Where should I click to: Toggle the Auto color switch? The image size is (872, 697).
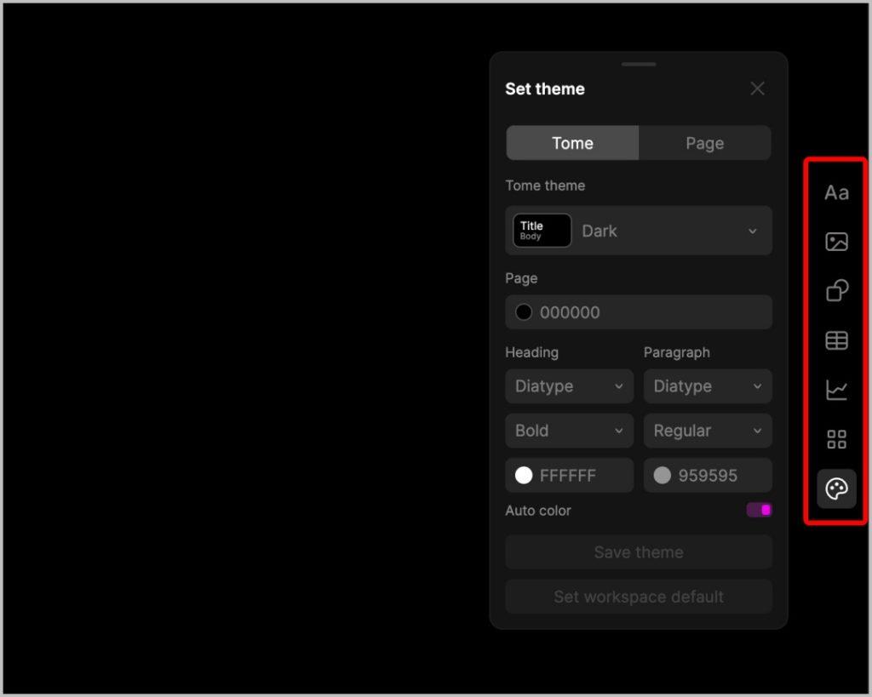pos(759,510)
